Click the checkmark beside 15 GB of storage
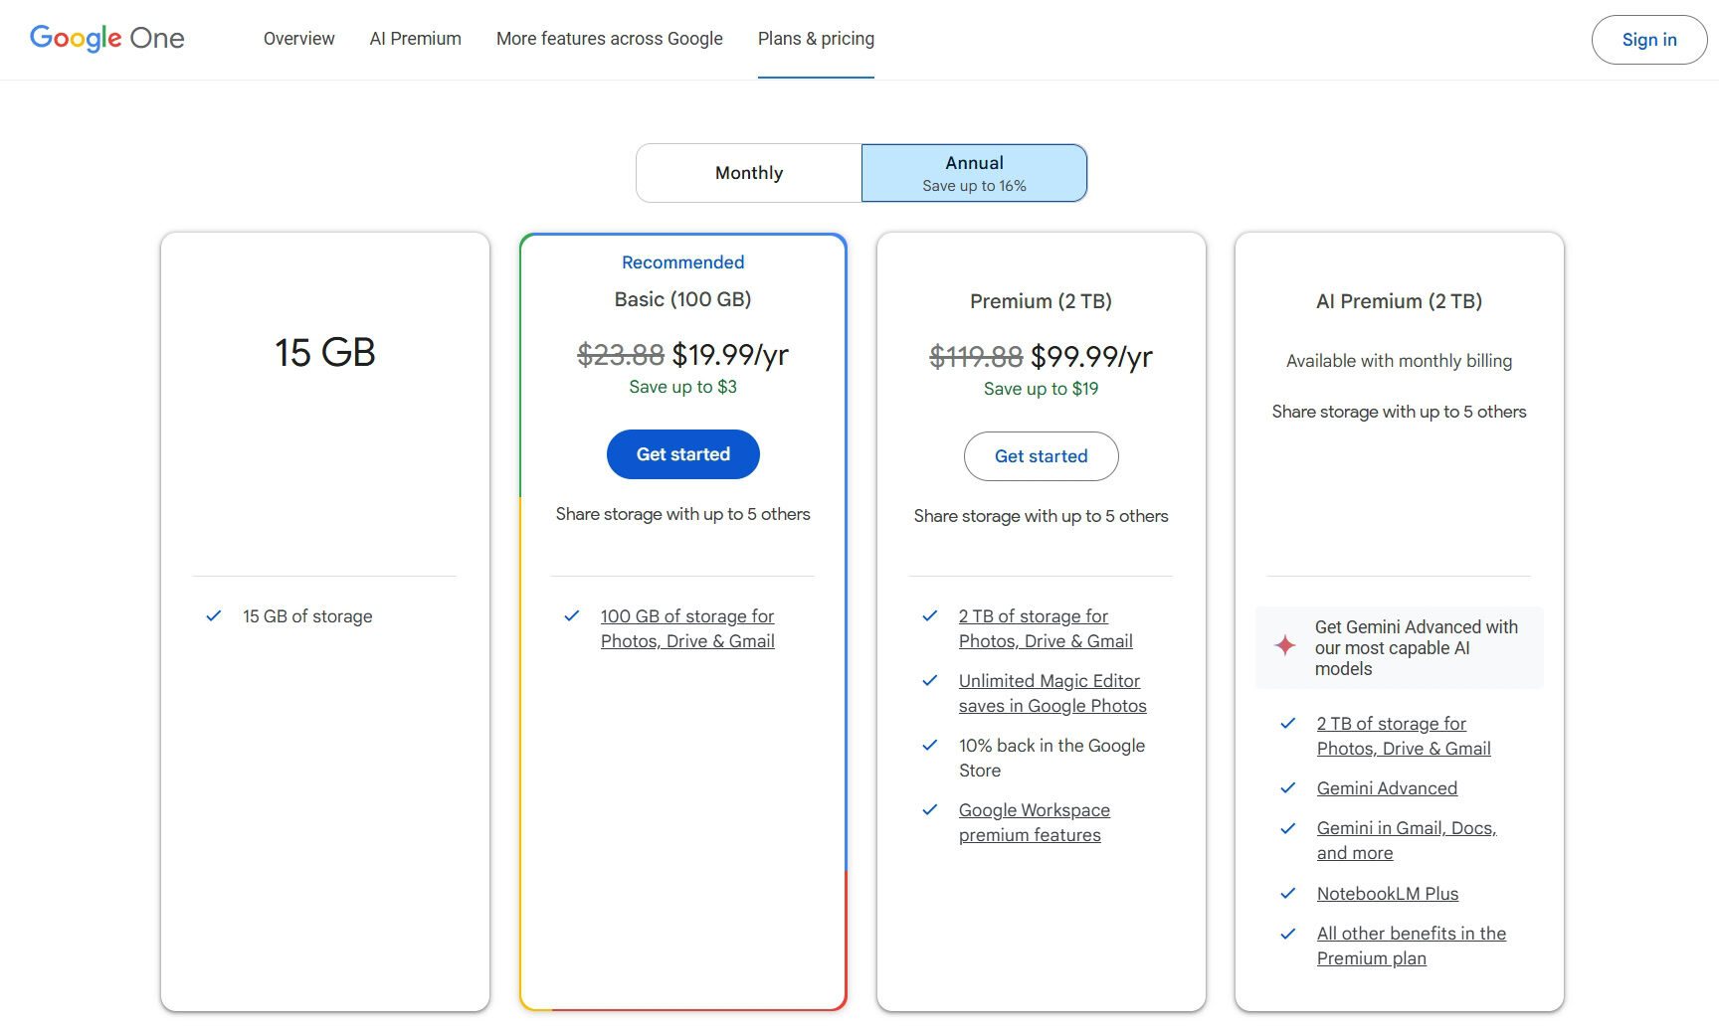1719x1033 pixels. (214, 616)
